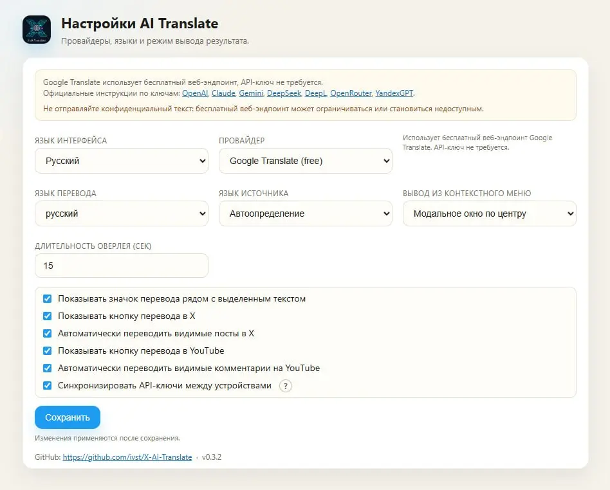Toggle the selected-text translate icon checkbox
The width and height of the screenshot is (610, 490).
coord(47,298)
